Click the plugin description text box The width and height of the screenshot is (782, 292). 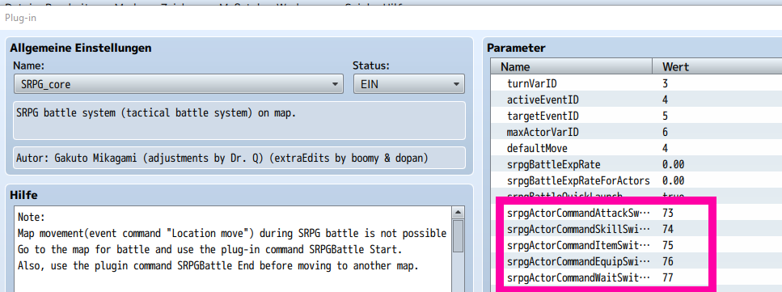239,121
